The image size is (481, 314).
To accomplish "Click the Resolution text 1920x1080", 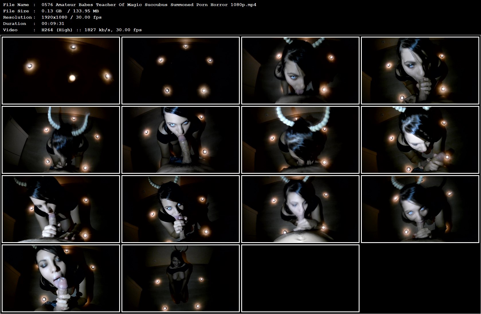I will pos(54,17).
